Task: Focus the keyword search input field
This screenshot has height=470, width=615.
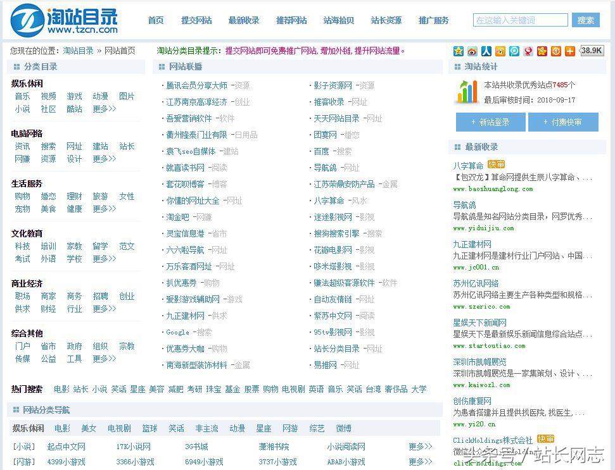Action: click(x=521, y=20)
